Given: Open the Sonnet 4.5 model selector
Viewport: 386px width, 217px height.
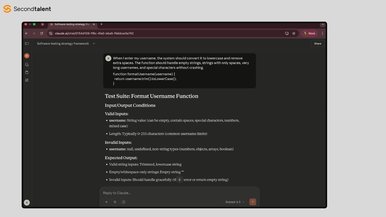Looking at the screenshot, I should click(x=235, y=202).
